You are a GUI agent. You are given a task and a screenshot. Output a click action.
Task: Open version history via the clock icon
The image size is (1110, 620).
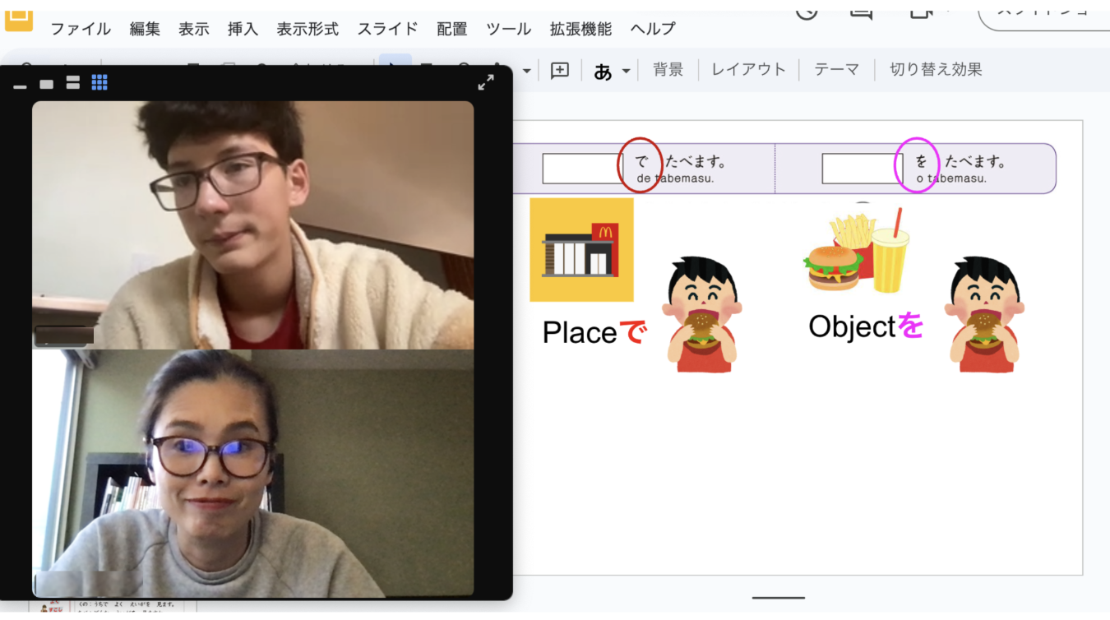coord(807,7)
